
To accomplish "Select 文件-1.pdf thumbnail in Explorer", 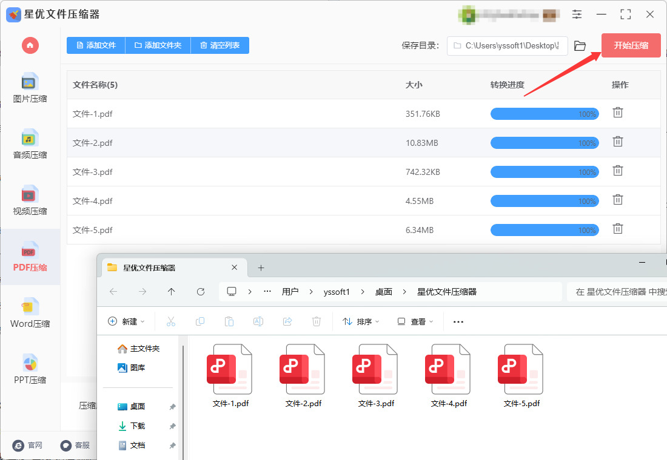I will pos(230,376).
